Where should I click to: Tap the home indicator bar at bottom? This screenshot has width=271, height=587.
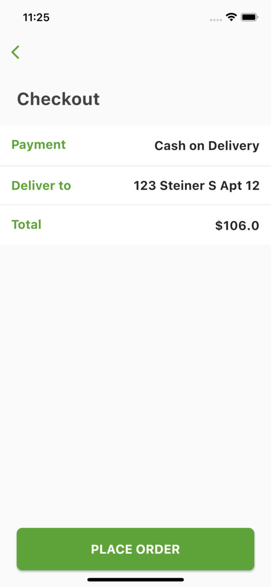tap(135, 580)
